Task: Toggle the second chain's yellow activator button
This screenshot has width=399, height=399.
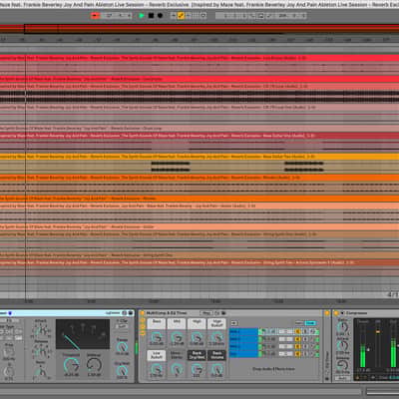Action: pyautogui.click(x=297, y=339)
